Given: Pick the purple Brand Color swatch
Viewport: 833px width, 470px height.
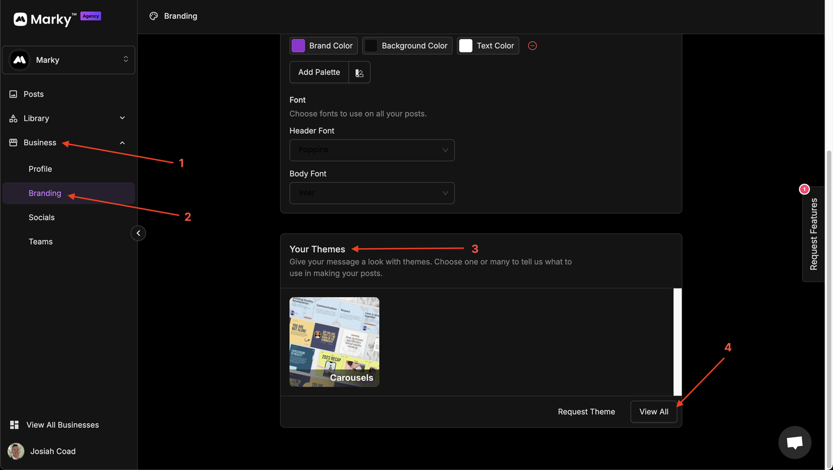Looking at the screenshot, I should point(298,46).
